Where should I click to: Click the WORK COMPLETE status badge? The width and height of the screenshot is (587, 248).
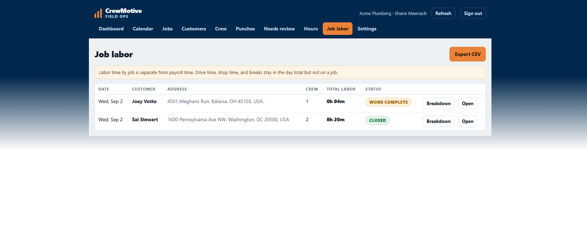coord(389,102)
